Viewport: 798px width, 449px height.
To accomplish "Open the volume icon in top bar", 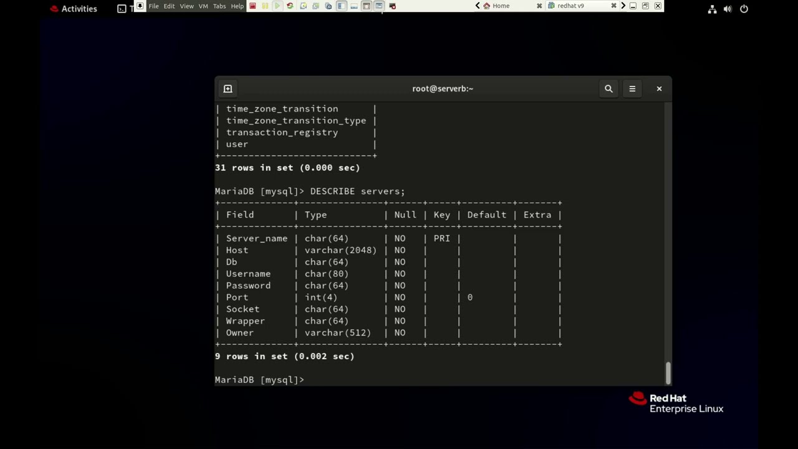I will pyautogui.click(x=728, y=9).
